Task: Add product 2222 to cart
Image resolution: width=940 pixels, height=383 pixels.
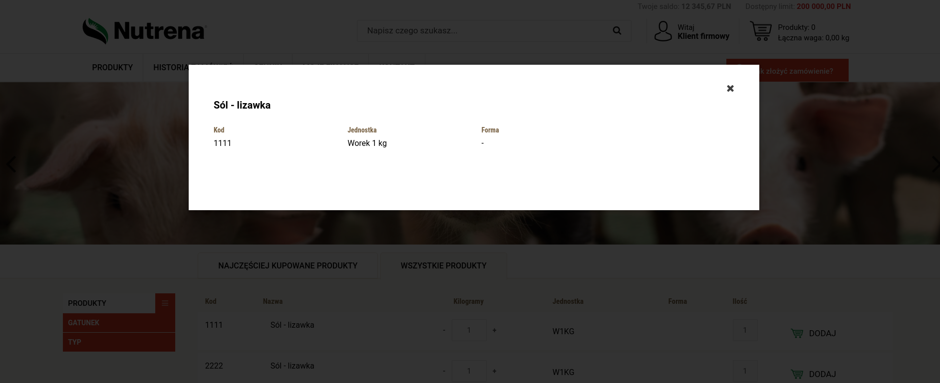Action: point(813,374)
